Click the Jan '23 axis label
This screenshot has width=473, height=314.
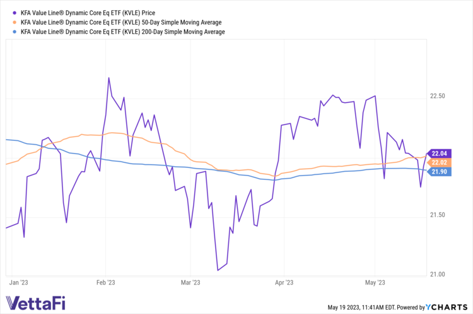pos(19,283)
